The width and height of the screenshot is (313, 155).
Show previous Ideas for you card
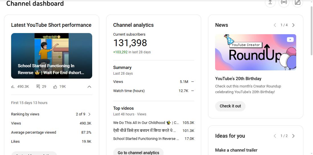tap(275, 136)
